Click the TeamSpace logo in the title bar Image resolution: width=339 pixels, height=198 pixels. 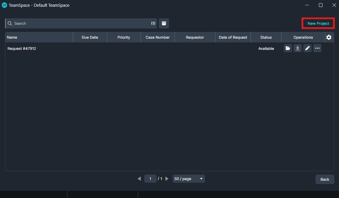[x=4, y=5]
